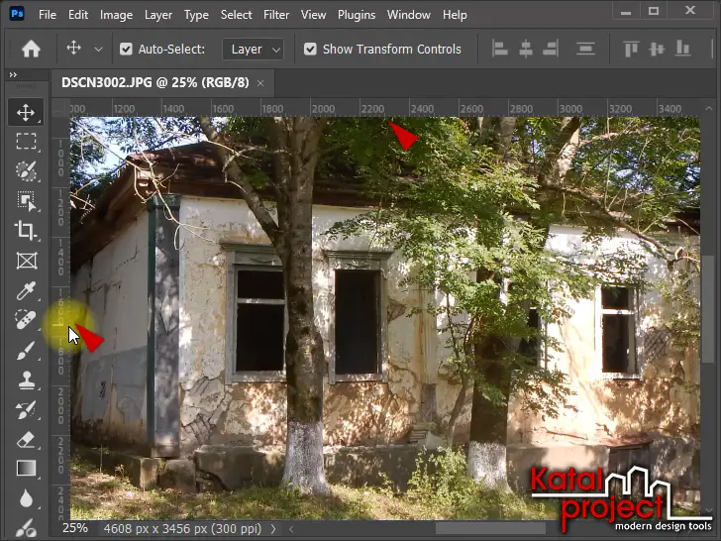Open the View menu
The image size is (721, 541).
pos(314,15)
